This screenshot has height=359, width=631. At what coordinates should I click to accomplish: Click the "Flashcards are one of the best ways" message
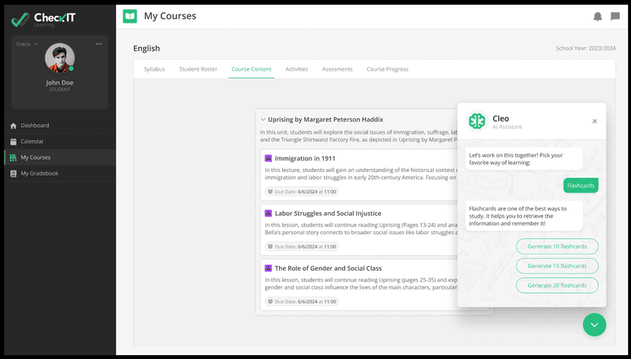coord(524,216)
